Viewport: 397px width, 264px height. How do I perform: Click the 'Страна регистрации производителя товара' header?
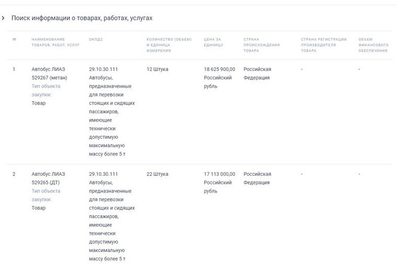pyautogui.click(x=323, y=45)
